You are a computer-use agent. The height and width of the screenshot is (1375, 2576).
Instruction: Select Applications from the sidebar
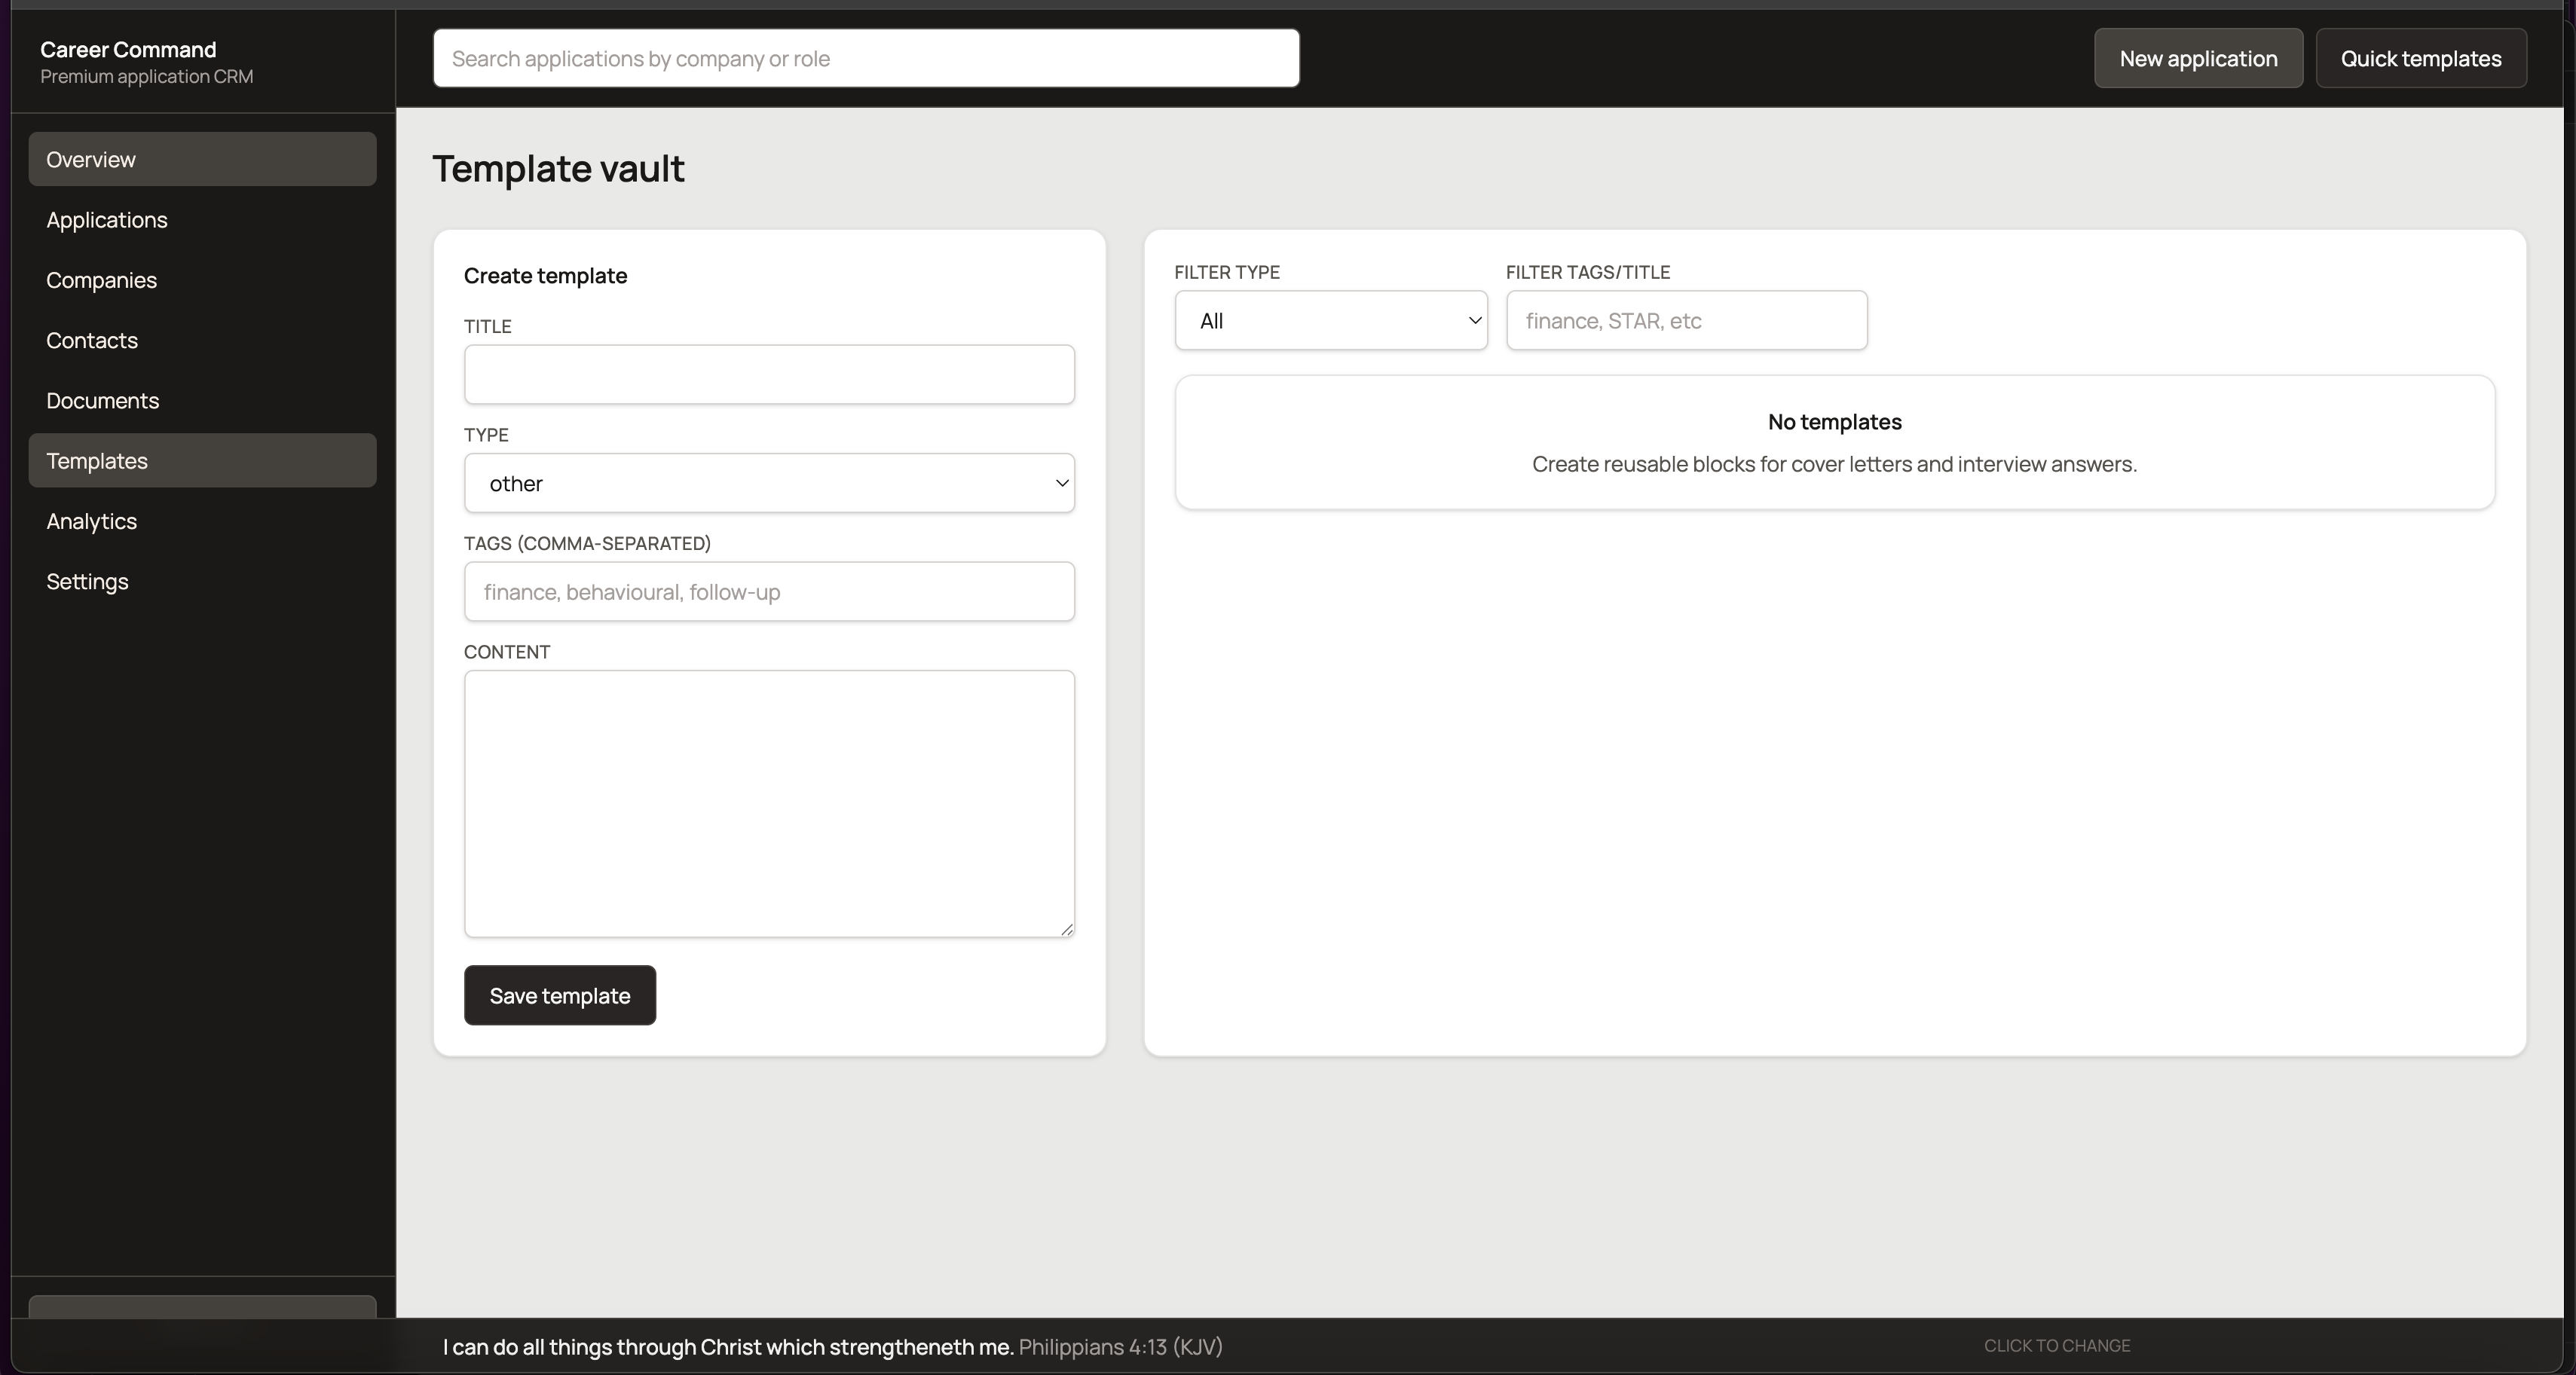(106, 219)
